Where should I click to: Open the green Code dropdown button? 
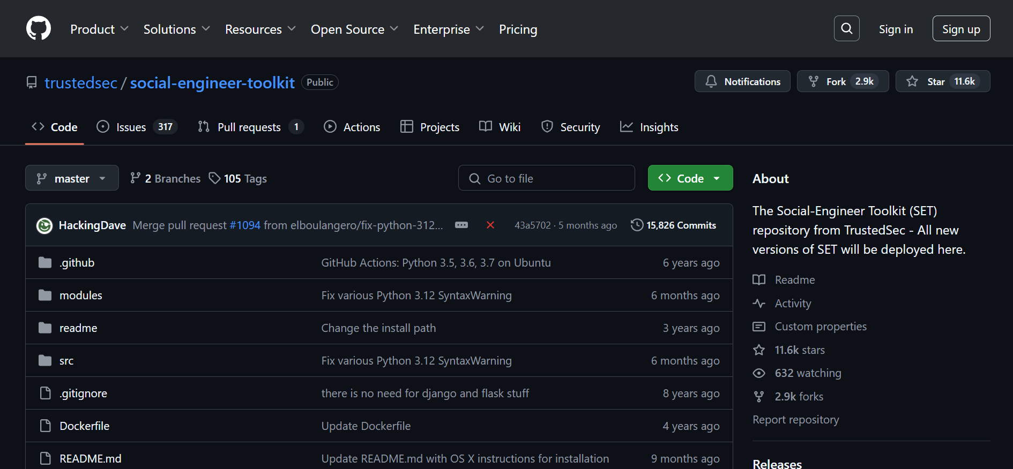coord(690,178)
